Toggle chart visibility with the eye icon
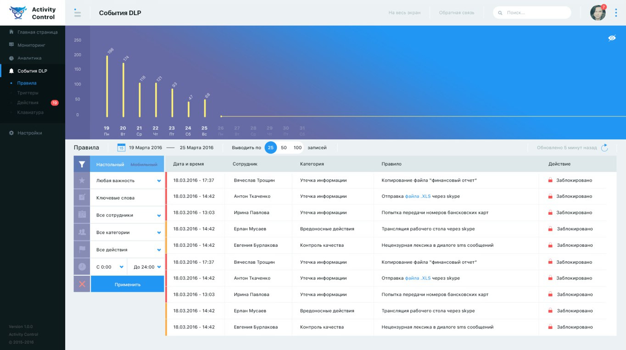This screenshot has height=350, width=626. [x=612, y=38]
